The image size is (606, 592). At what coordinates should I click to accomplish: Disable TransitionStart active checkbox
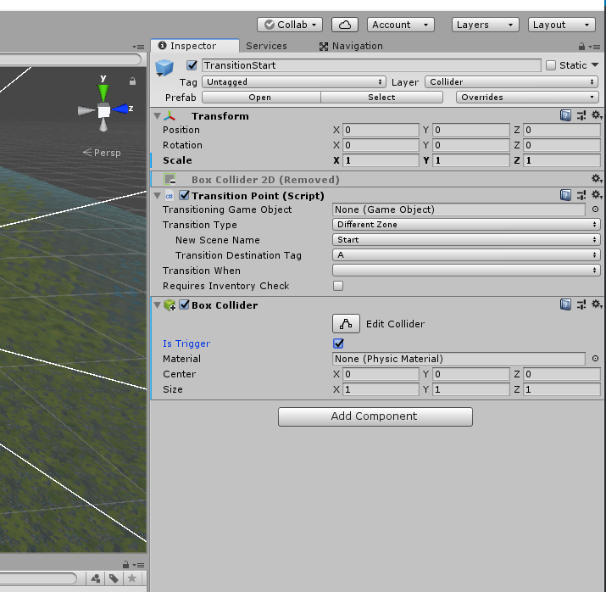tap(192, 65)
